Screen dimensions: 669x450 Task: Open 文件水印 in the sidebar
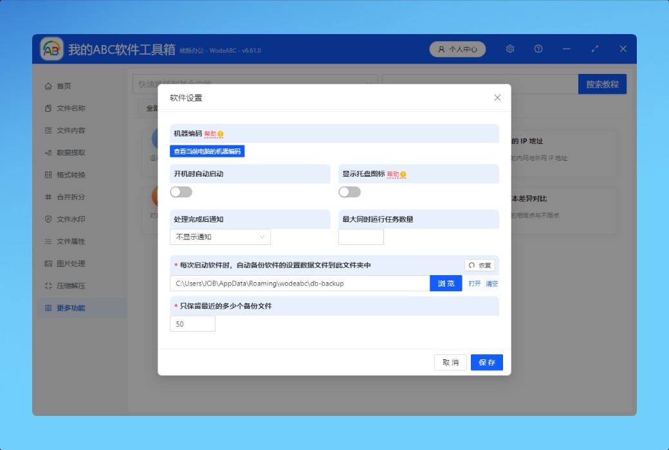point(70,219)
